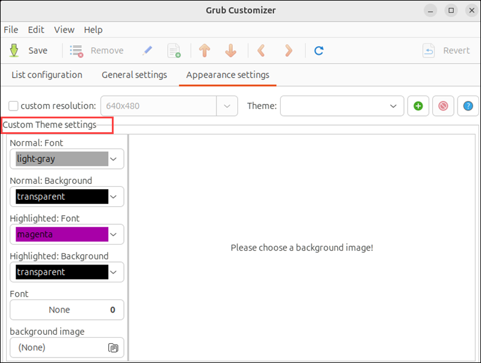Viewport: 481px width, 363px height.
Task: Switch to General settings tab
Action: [x=134, y=75]
